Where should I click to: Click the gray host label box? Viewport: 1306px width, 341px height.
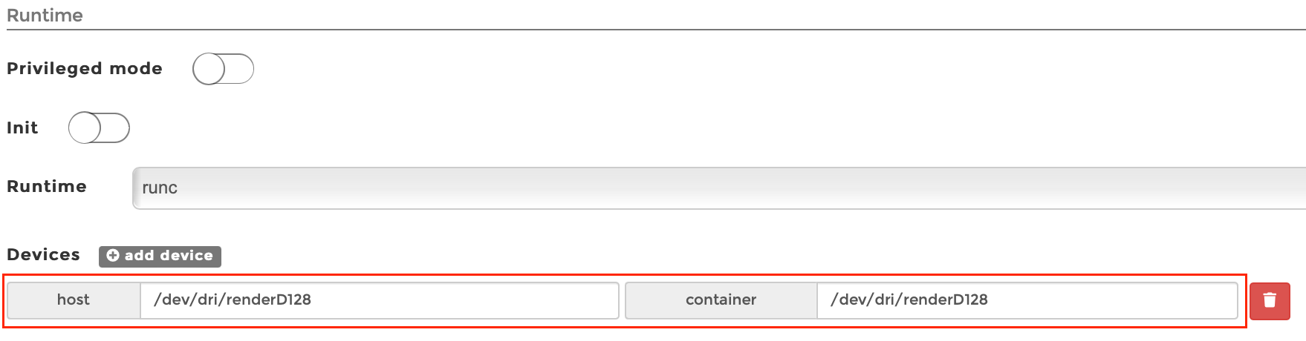tap(74, 300)
